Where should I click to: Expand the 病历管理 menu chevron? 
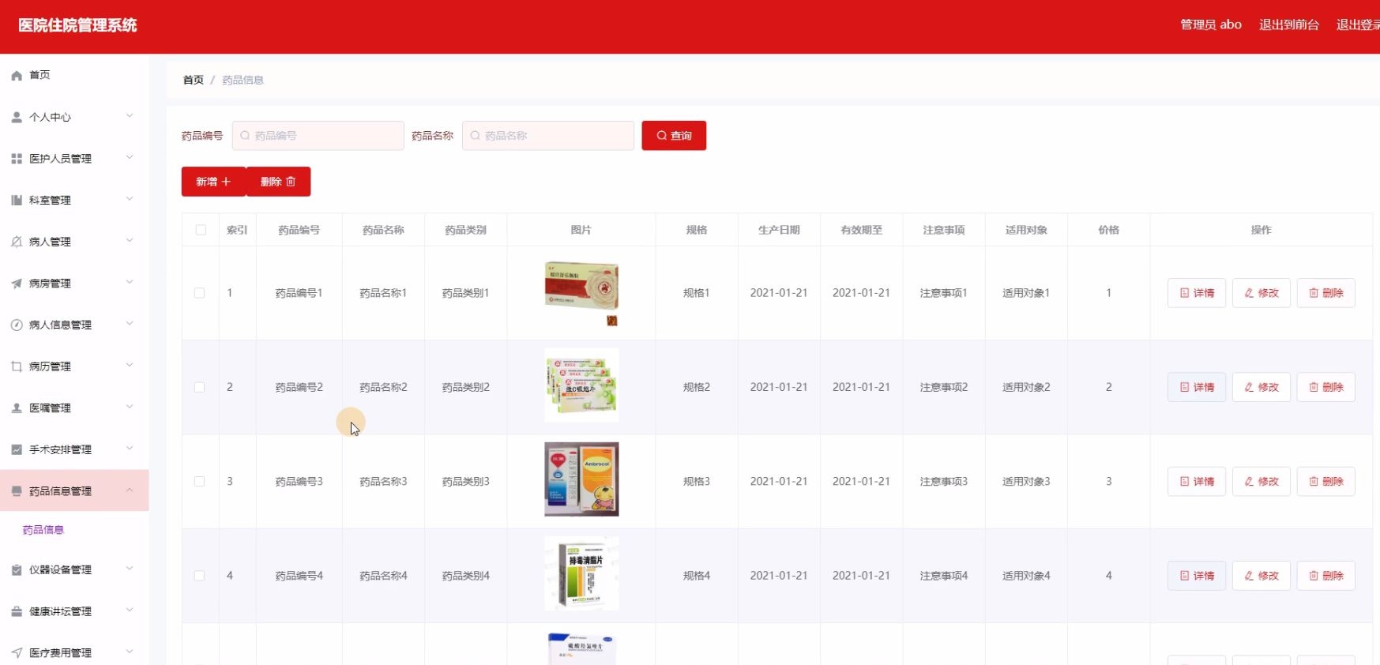click(130, 365)
